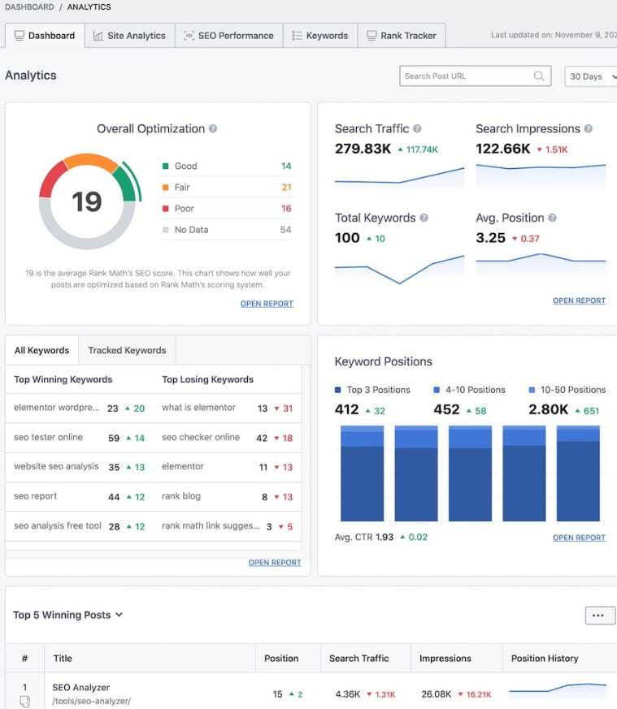Switch to the Site Analytics tab
The image size is (617, 709).
[x=129, y=36]
